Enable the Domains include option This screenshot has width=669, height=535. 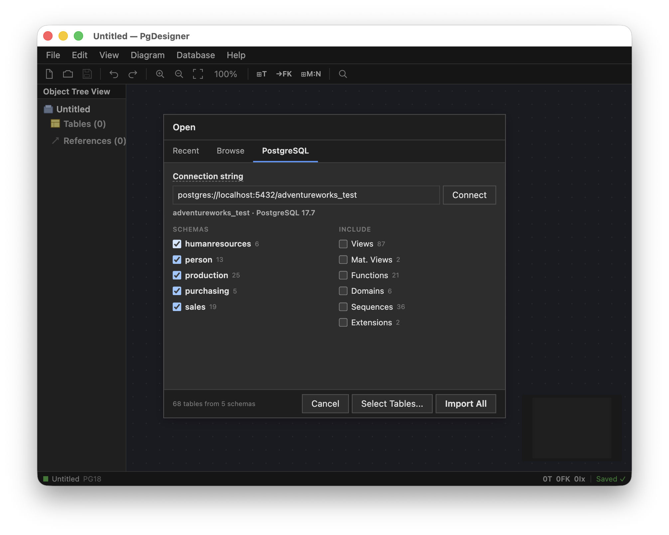tap(343, 291)
